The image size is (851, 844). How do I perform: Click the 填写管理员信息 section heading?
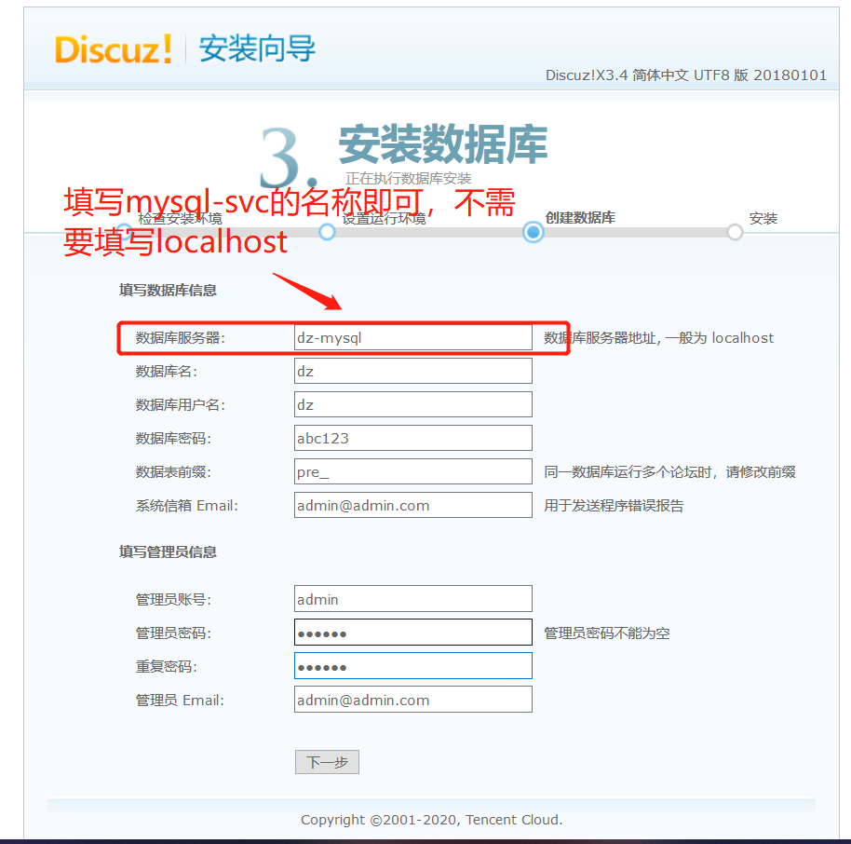[168, 551]
